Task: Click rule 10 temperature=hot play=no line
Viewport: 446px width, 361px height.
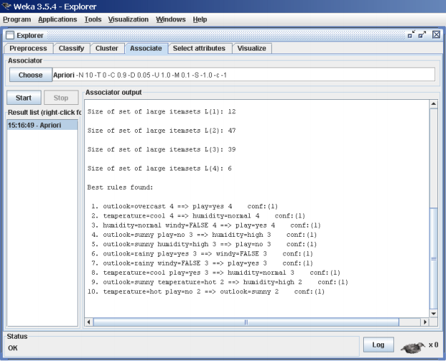Action: (x=206, y=292)
